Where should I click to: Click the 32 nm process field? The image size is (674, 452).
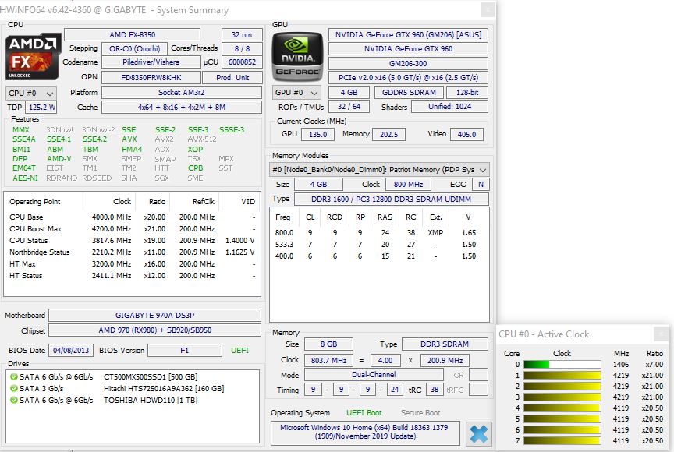tap(242, 35)
